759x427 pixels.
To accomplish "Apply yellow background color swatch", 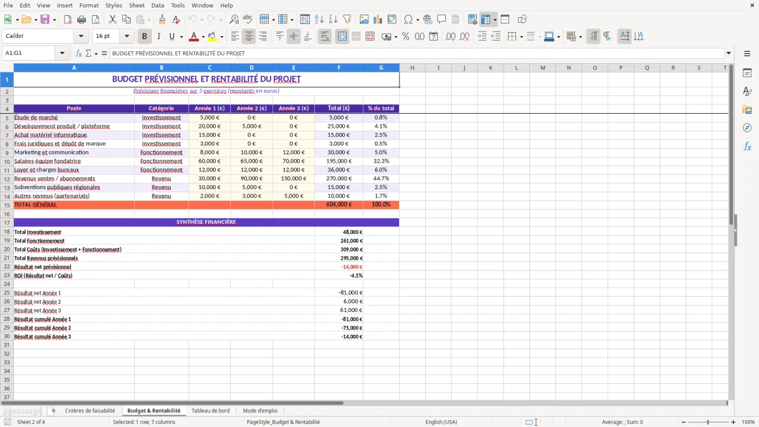I will click(x=212, y=37).
